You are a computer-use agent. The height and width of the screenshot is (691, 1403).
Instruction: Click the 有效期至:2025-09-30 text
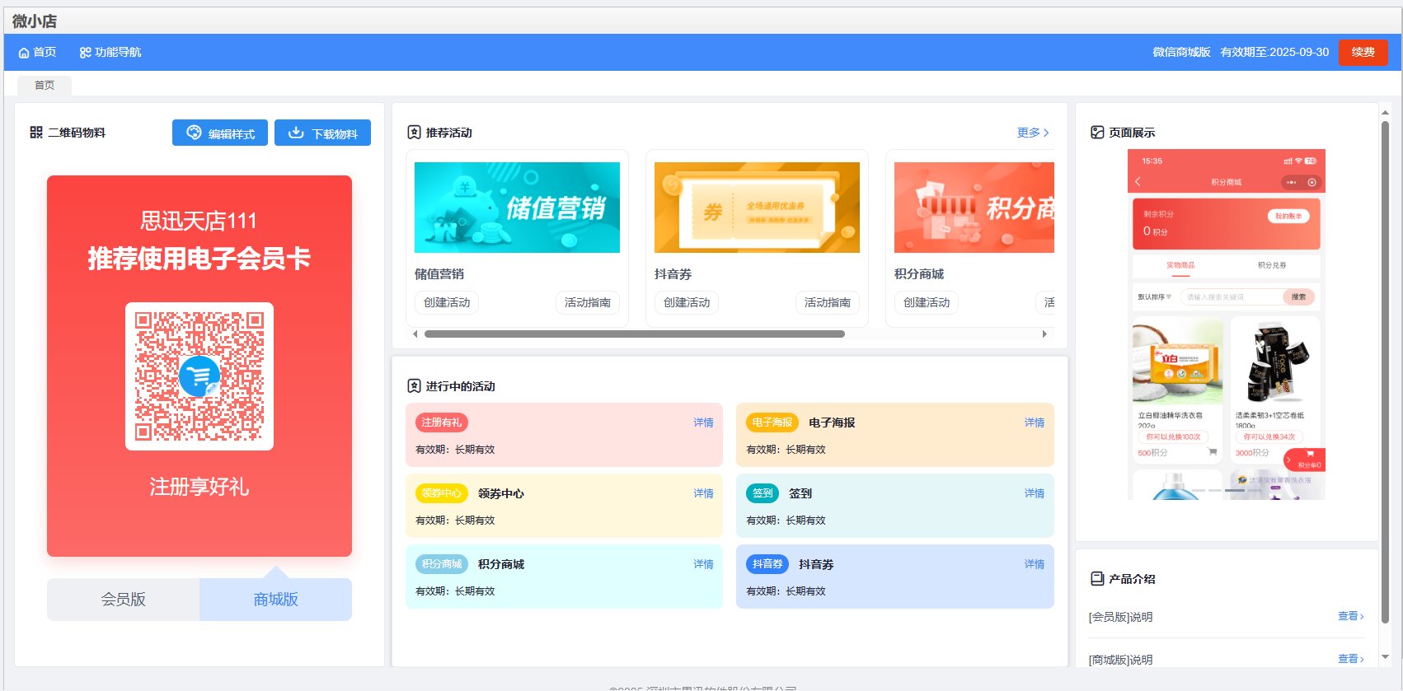(x=1274, y=52)
